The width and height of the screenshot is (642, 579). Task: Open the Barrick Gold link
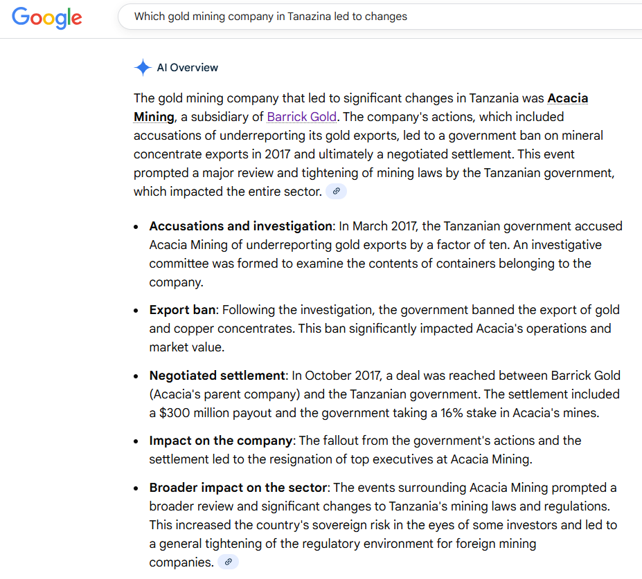[302, 117]
